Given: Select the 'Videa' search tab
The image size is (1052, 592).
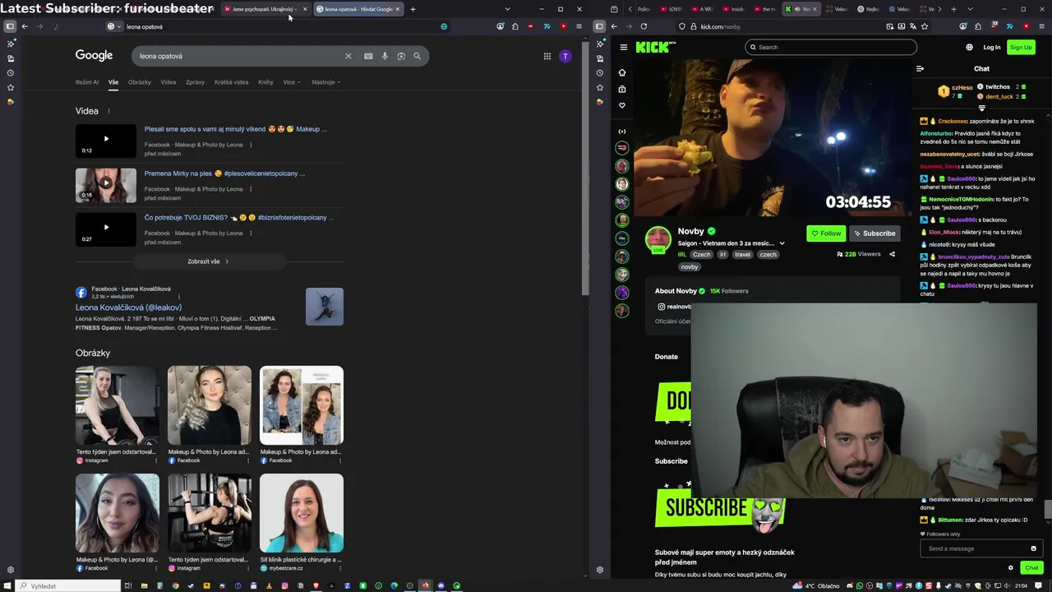Looking at the screenshot, I should [168, 82].
